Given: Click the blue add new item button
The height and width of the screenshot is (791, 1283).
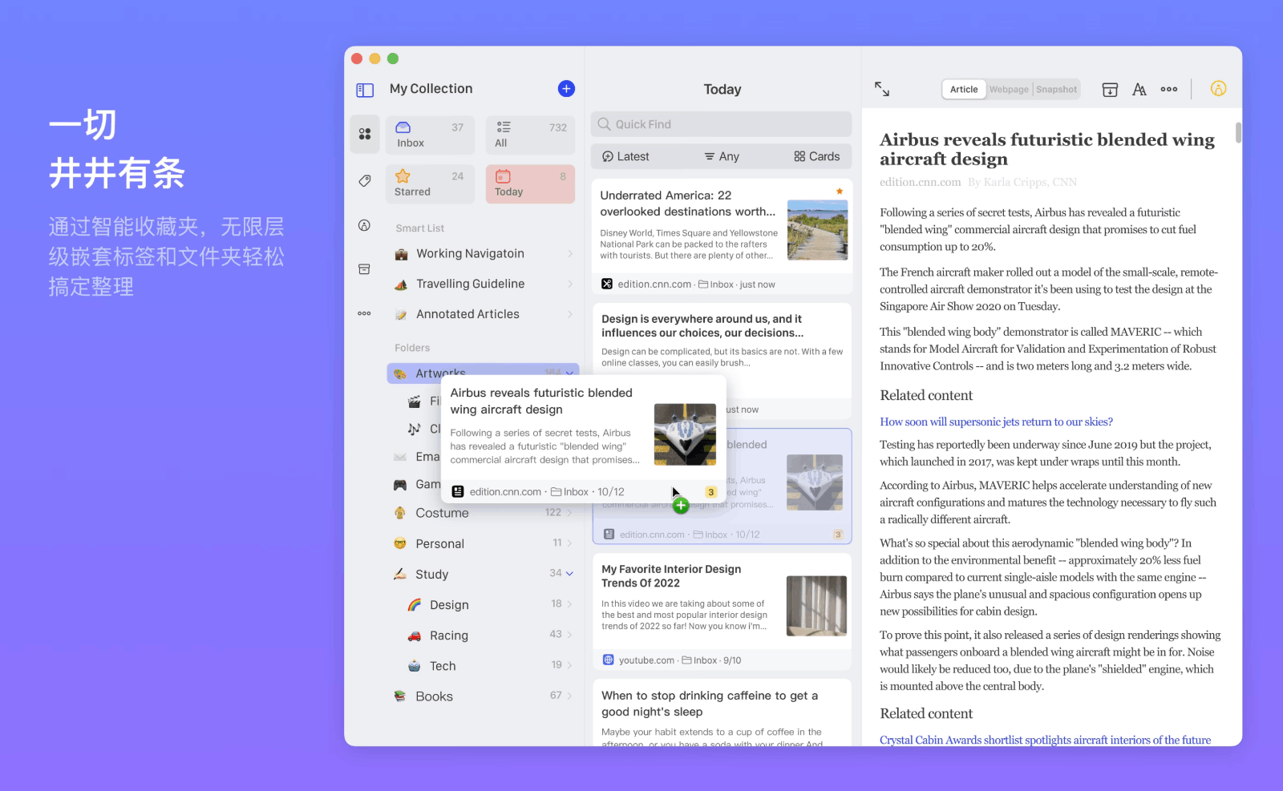Looking at the screenshot, I should pos(566,89).
